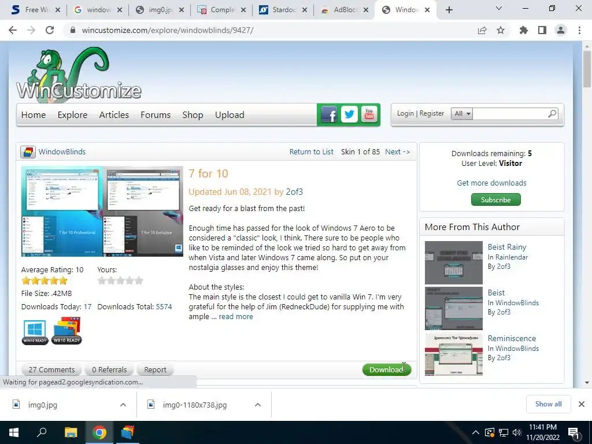The image size is (592, 444).
Task: Click the site search input field
Action: [510, 114]
